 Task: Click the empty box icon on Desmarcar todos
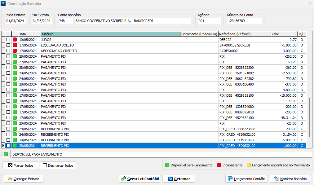pos(45,165)
